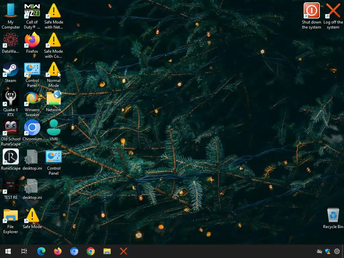Select the Normal Mode shortcut
Image resolution: width=344 pixels, height=258 pixels.
click(54, 75)
